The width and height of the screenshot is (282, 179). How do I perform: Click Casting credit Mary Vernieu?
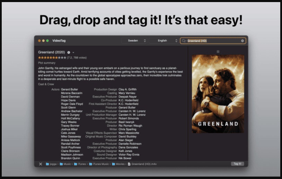(127, 93)
